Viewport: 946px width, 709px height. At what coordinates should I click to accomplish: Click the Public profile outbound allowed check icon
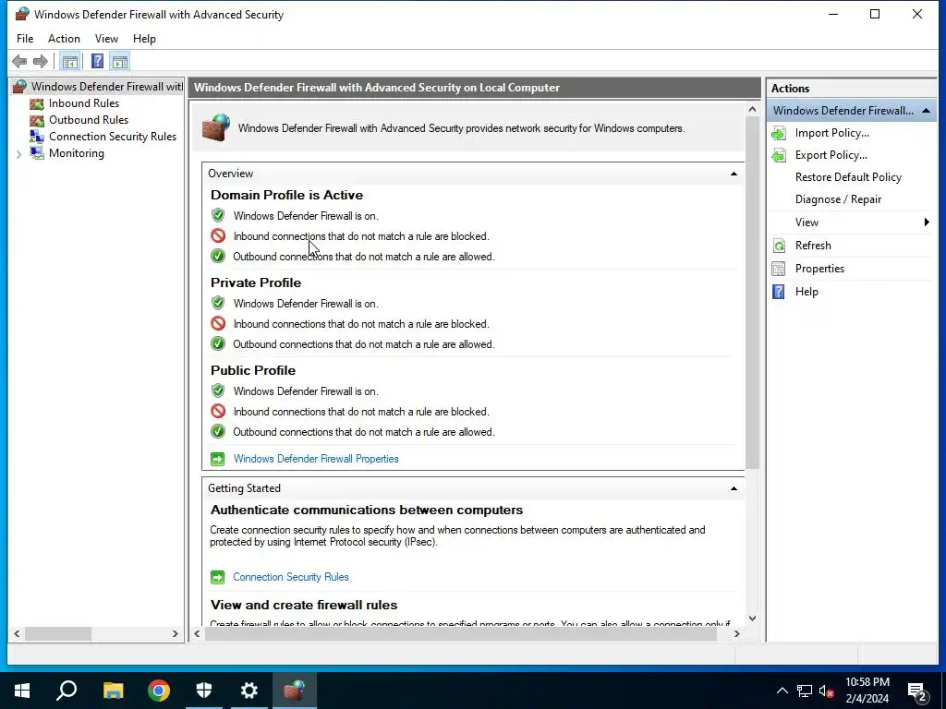[x=218, y=432]
